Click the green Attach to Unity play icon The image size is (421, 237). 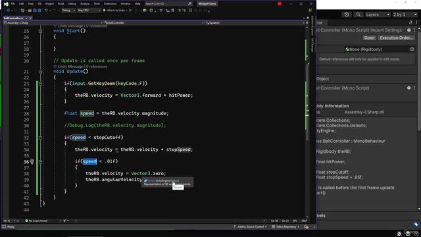coord(105,11)
